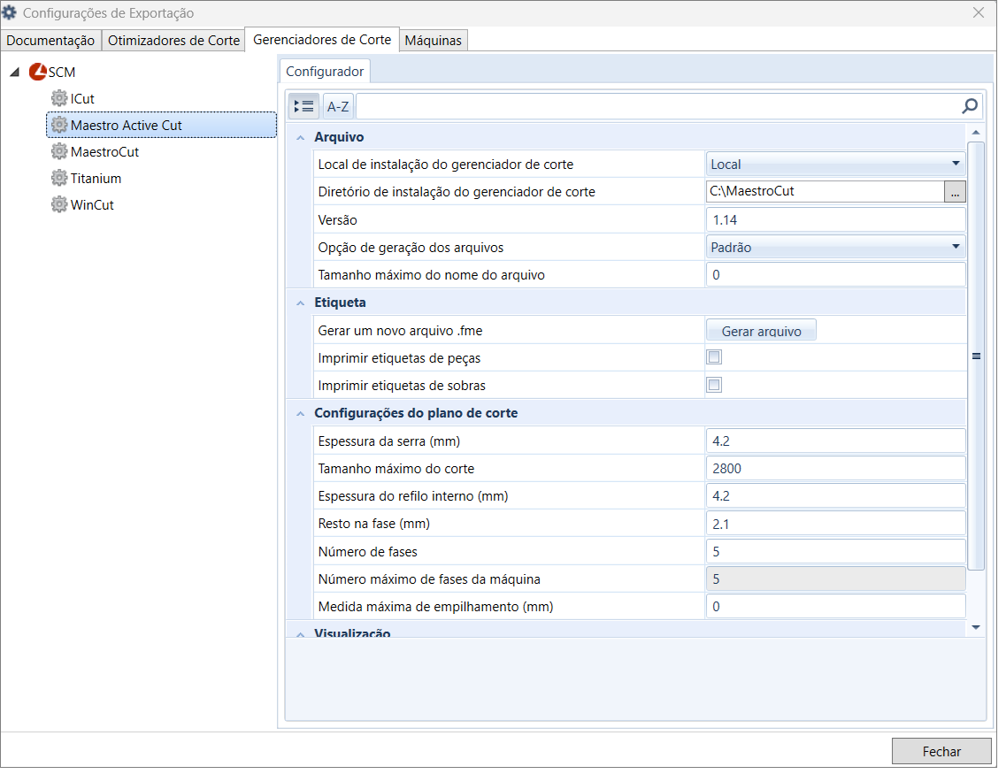Viewport: 1006px width, 774px height.
Task: Click the search magnifier icon
Action: (x=970, y=106)
